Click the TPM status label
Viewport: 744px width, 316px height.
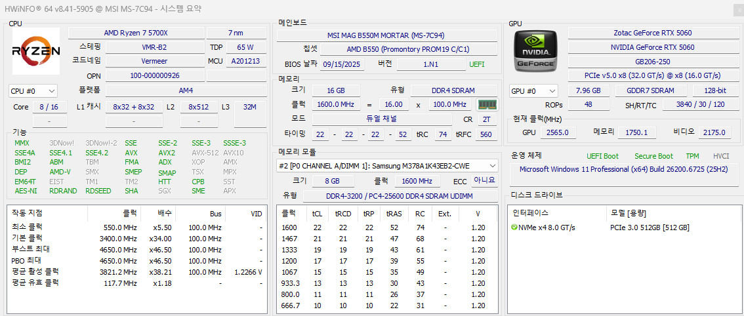tap(692, 156)
